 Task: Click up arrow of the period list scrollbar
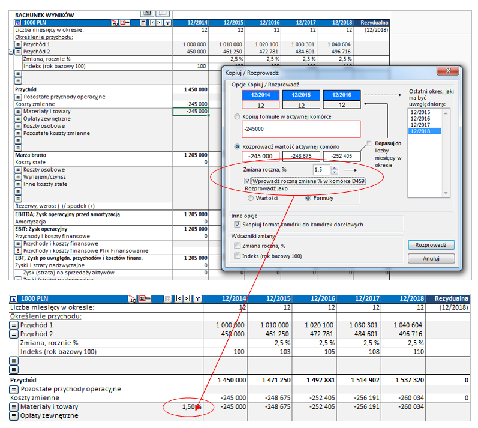click(446, 113)
